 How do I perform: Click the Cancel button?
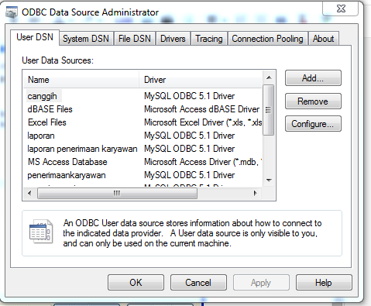pos(198,283)
